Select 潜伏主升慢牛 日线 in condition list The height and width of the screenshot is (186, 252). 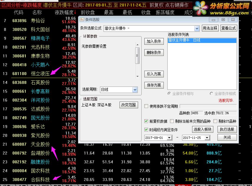point(202,40)
